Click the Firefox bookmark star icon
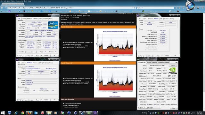The image size is (205, 115). (176, 8)
